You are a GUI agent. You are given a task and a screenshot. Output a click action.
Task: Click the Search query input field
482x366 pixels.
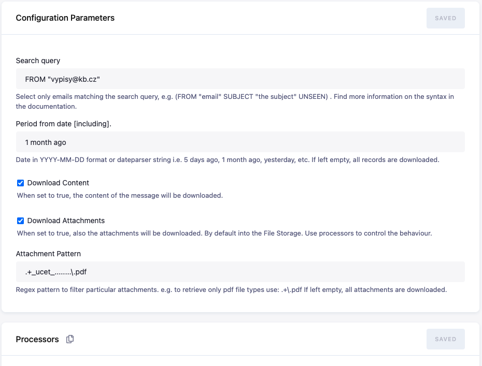coord(240,79)
